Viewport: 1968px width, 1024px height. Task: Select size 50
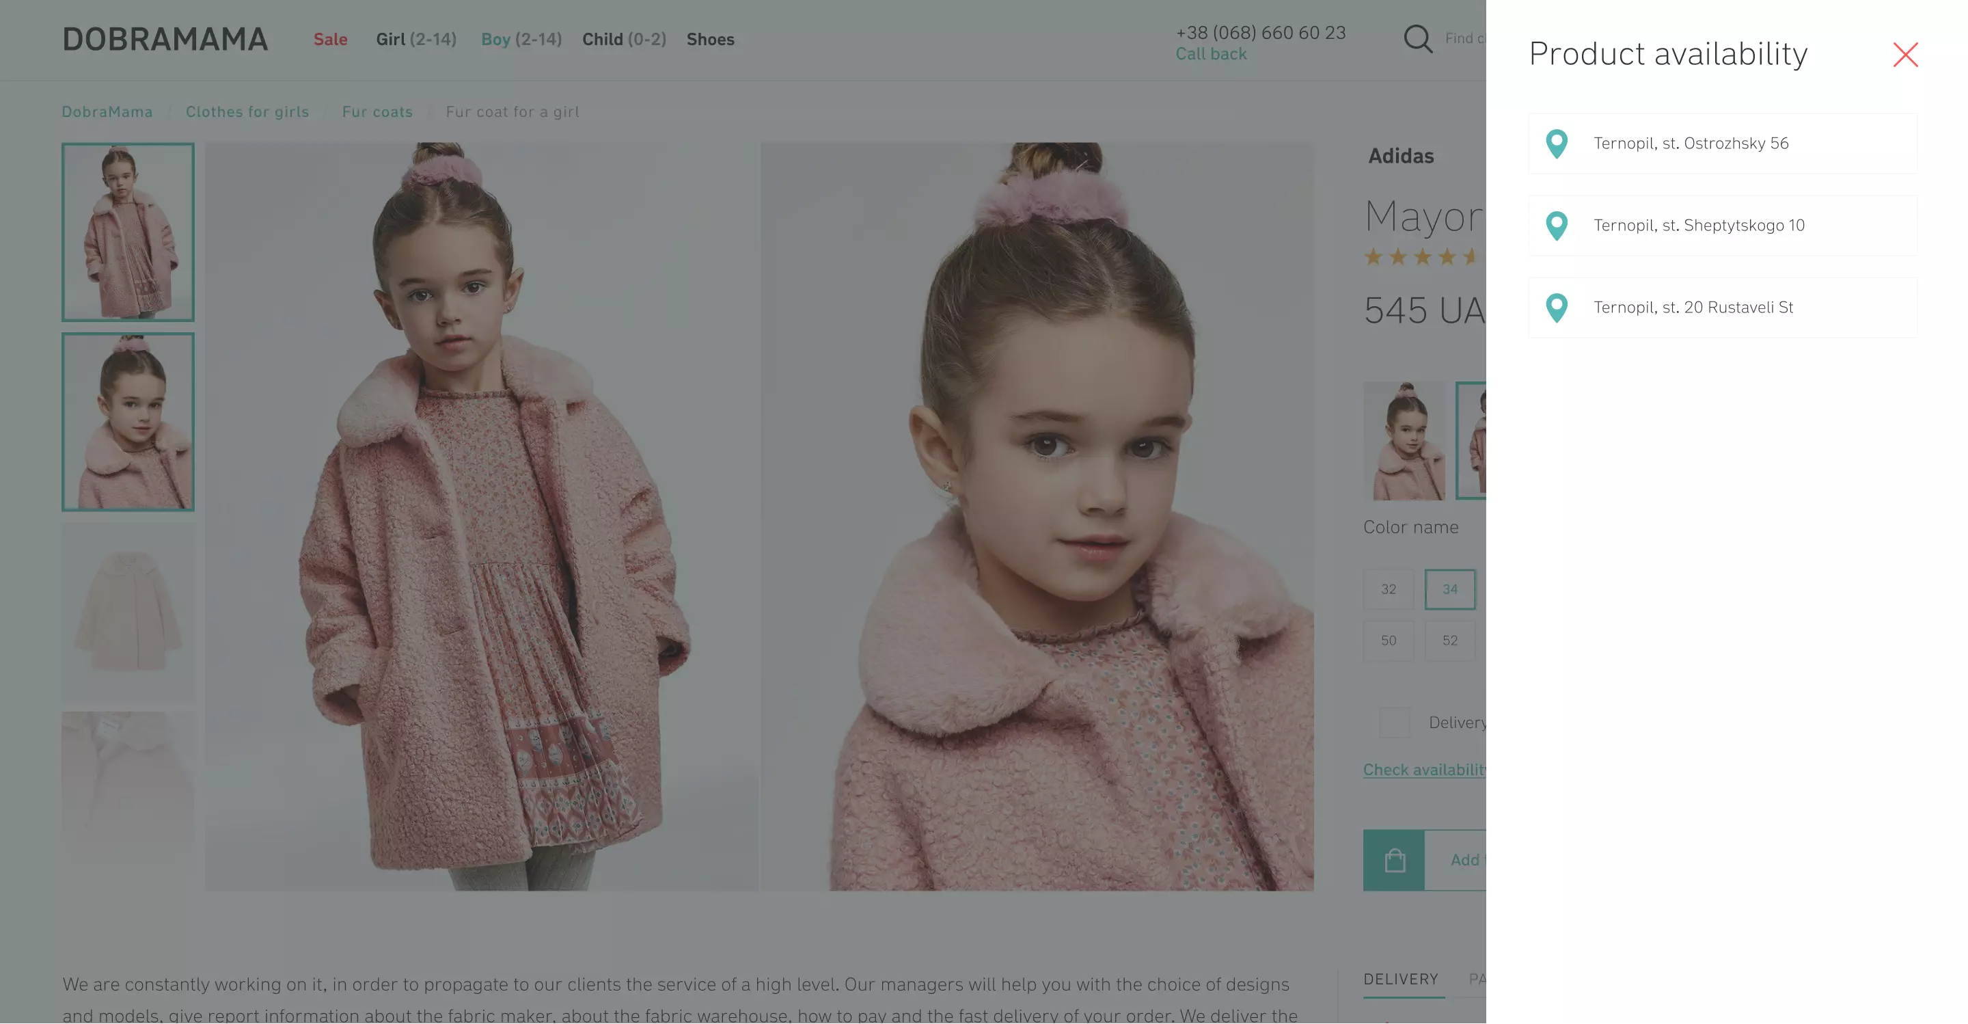coord(1388,641)
